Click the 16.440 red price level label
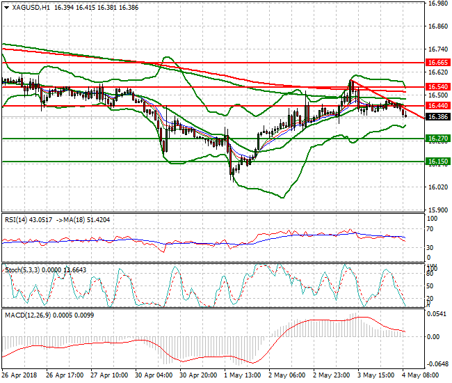452x383 pixels. point(437,106)
